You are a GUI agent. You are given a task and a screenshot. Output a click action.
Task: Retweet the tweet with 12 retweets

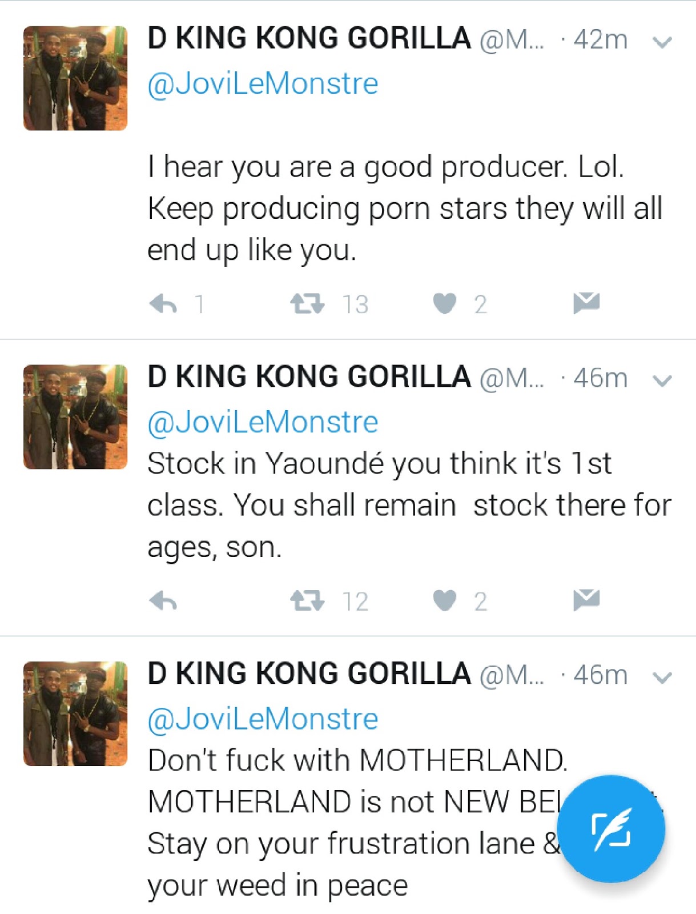pyautogui.click(x=307, y=601)
